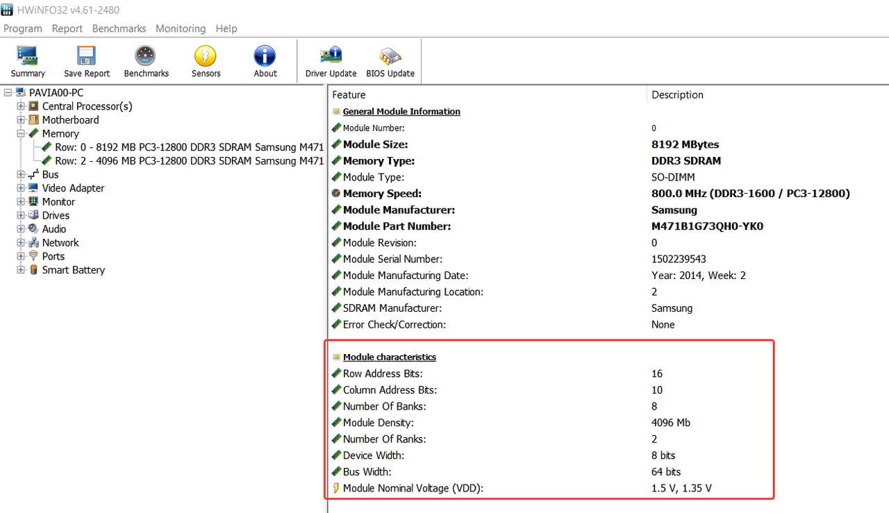Click the Motherboard node icon
889x513 pixels.
[x=33, y=120]
